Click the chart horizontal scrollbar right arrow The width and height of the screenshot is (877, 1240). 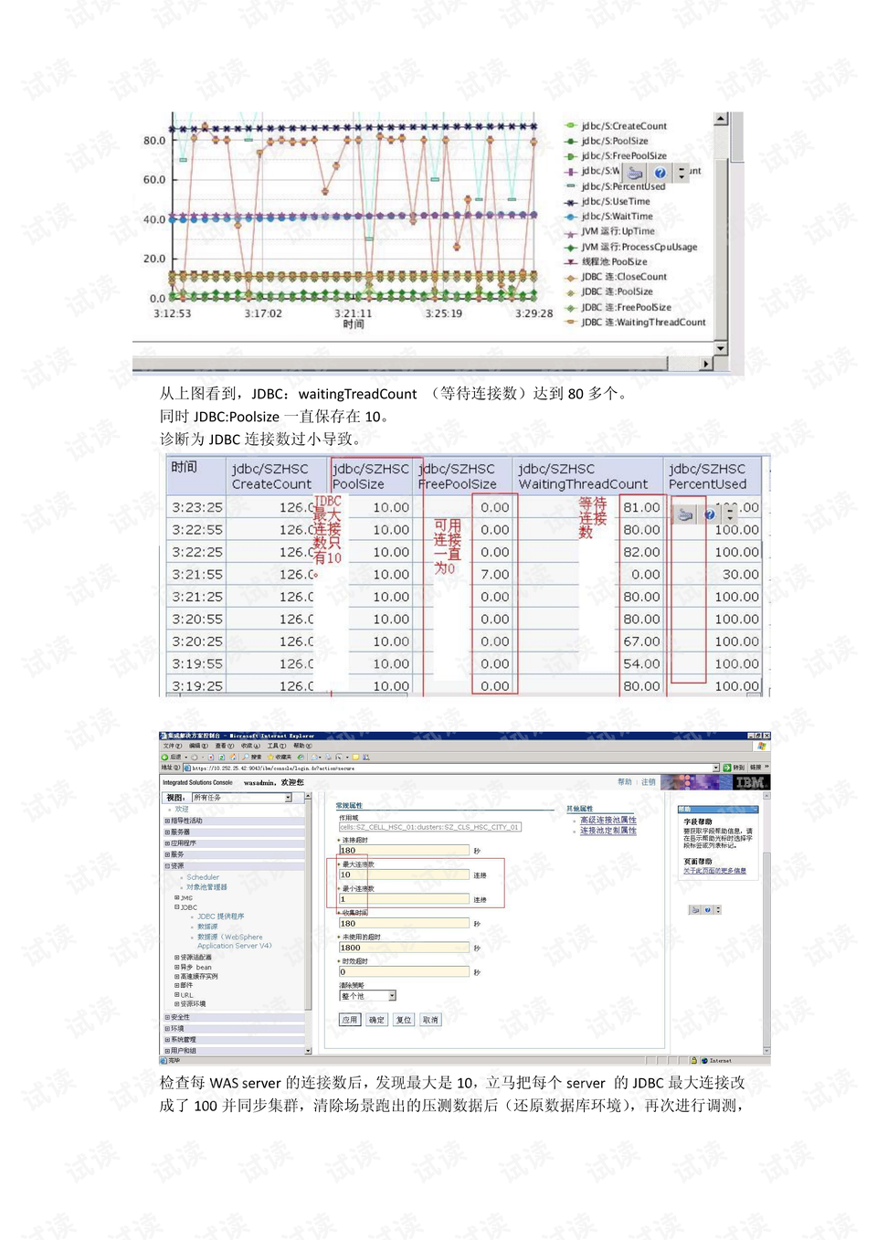pos(705,364)
